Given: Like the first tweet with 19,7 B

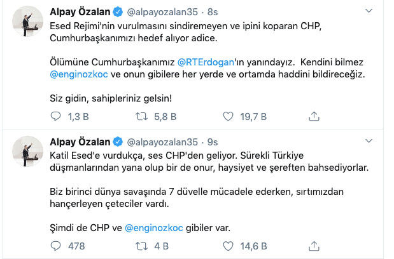Looking at the screenshot, I should coord(227,116).
